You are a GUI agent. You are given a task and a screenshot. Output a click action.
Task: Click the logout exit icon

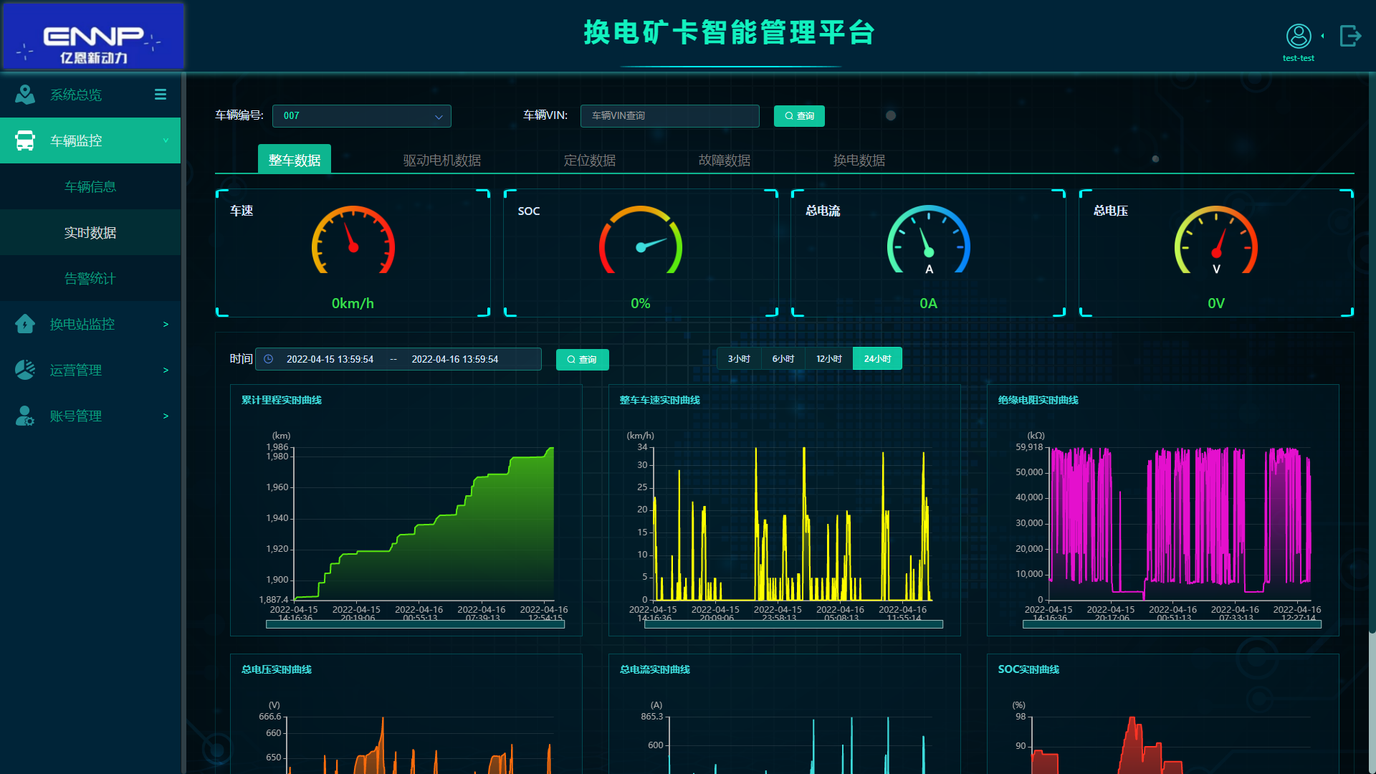pyautogui.click(x=1350, y=36)
